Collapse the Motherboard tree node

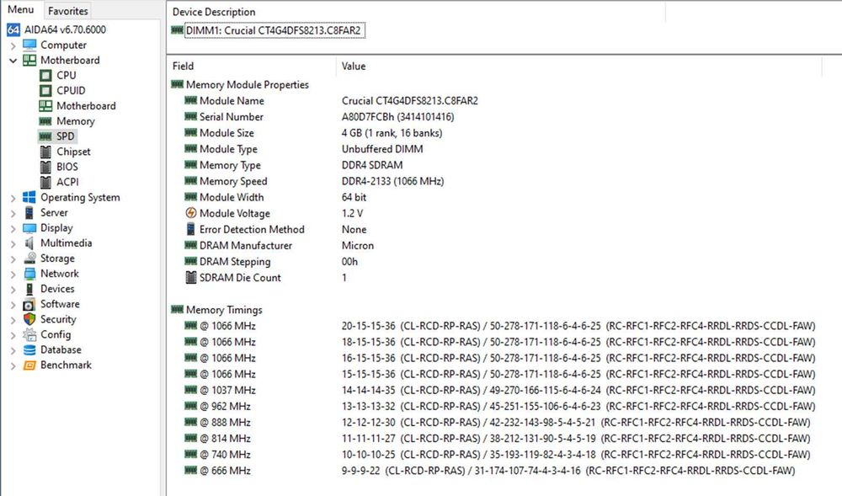point(13,61)
